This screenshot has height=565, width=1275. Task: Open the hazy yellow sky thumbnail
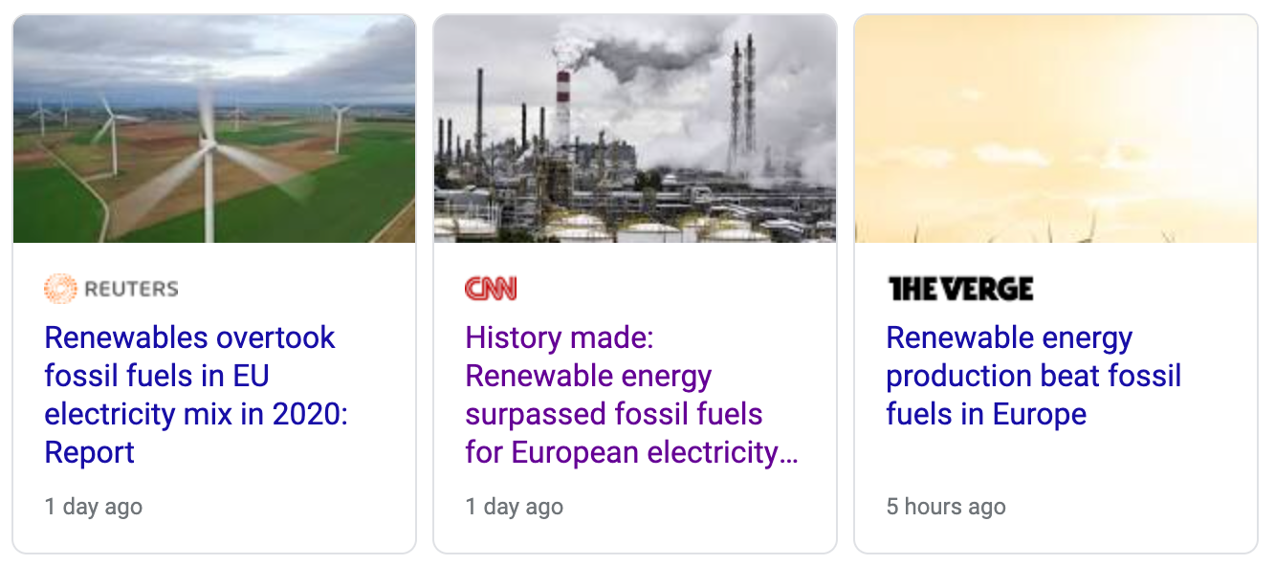pyautogui.click(x=1056, y=128)
